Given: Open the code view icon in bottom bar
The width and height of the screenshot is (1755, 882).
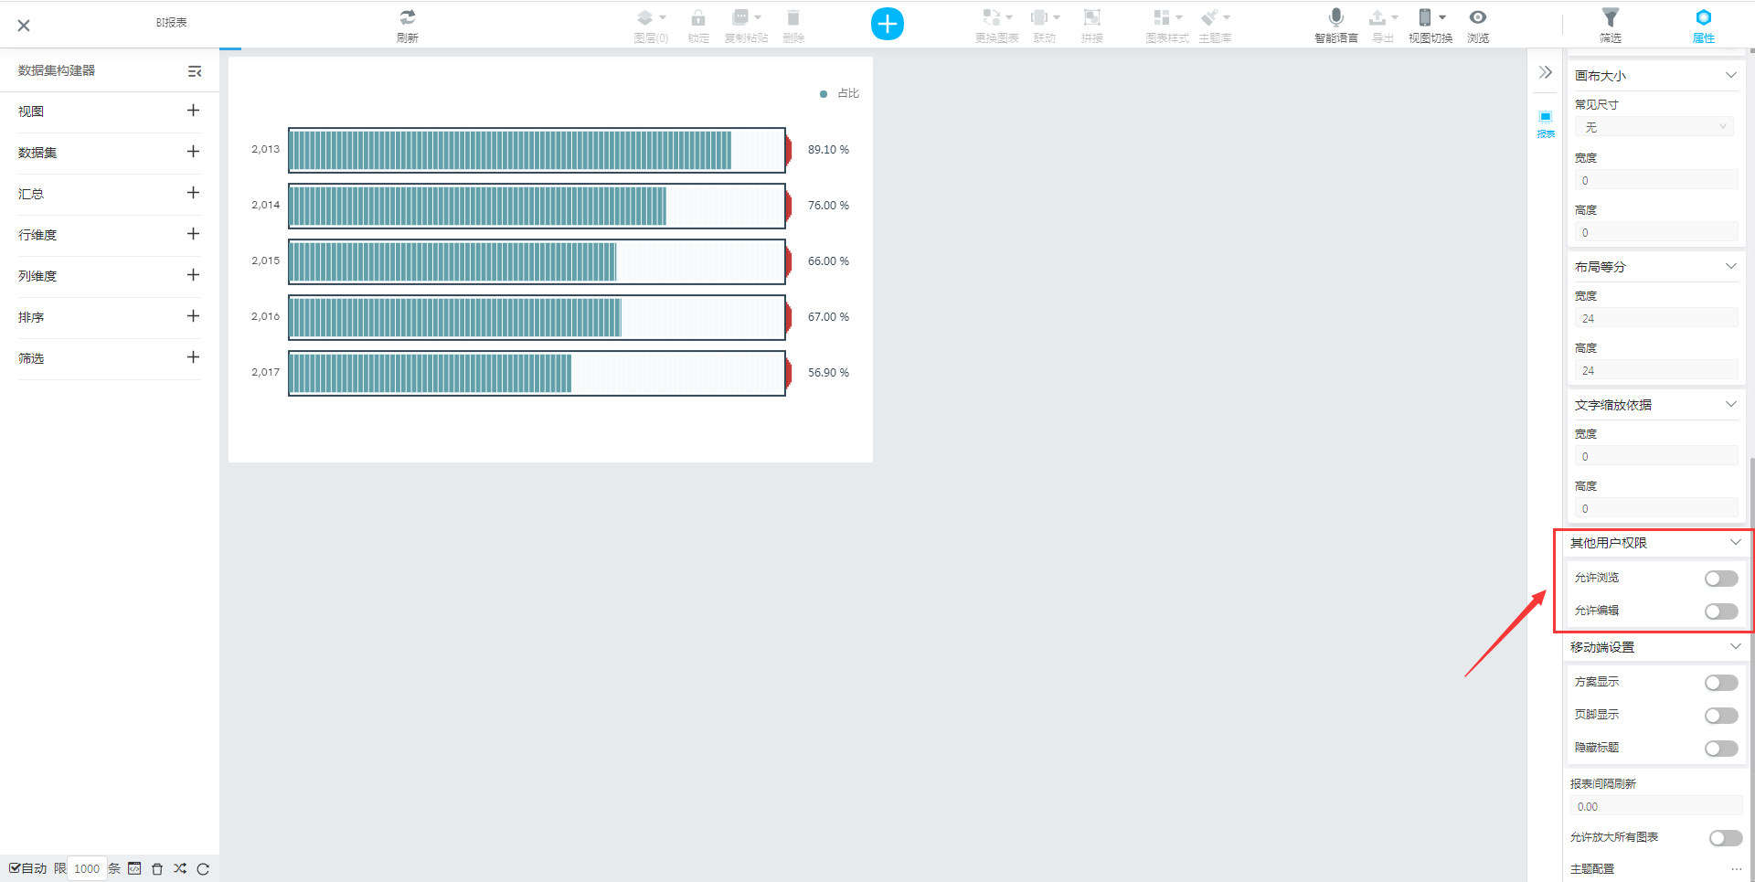Looking at the screenshot, I should 134,868.
